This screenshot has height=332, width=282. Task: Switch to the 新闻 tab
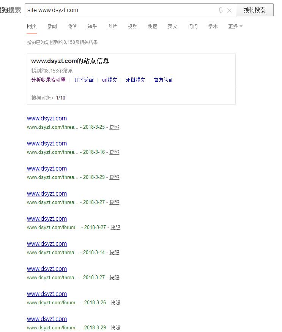point(52,26)
